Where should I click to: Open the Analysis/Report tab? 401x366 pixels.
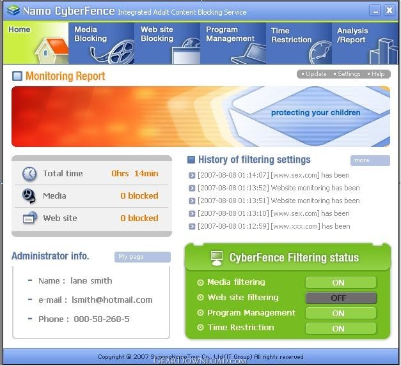click(x=365, y=43)
